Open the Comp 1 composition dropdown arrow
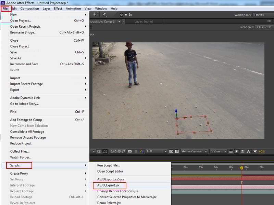Image resolution: width=274 pixels, height=205 pixels. [119, 22]
